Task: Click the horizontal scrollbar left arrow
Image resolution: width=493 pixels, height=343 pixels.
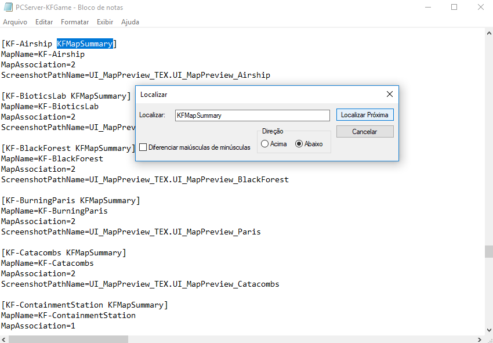Action: point(3,339)
